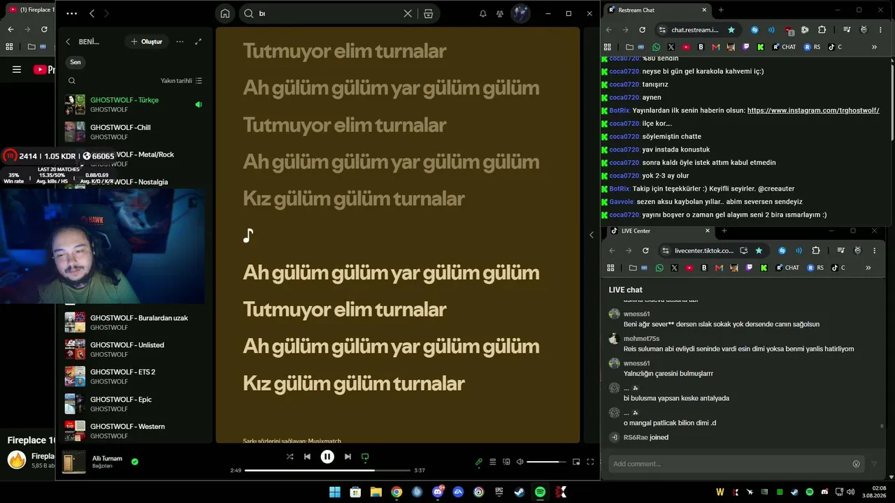Open CHAT bookmark in LIVE Center window
The width and height of the screenshot is (895, 503).
coord(787,268)
